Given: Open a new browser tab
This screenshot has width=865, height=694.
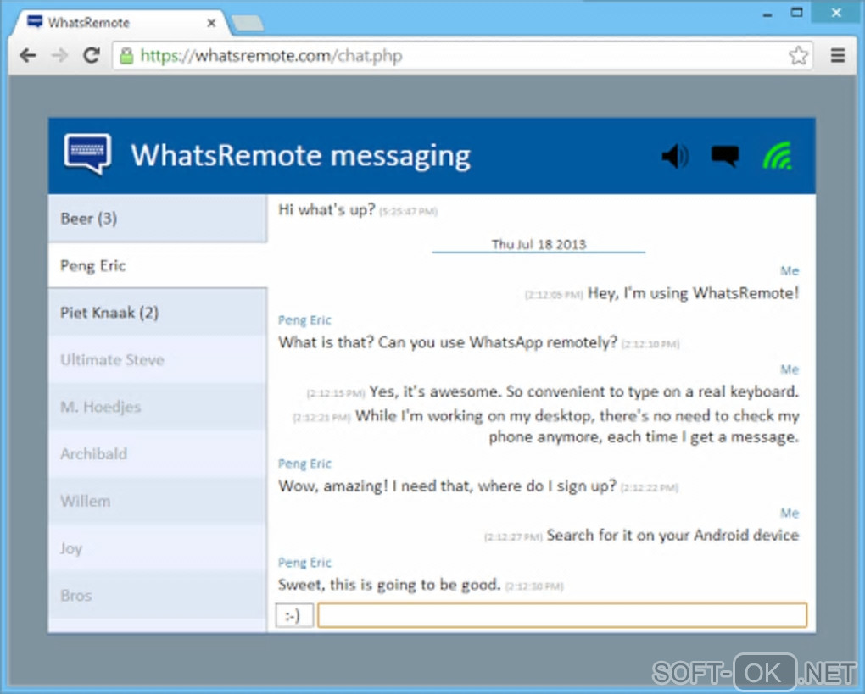Looking at the screenshot, I should (247, 23).
